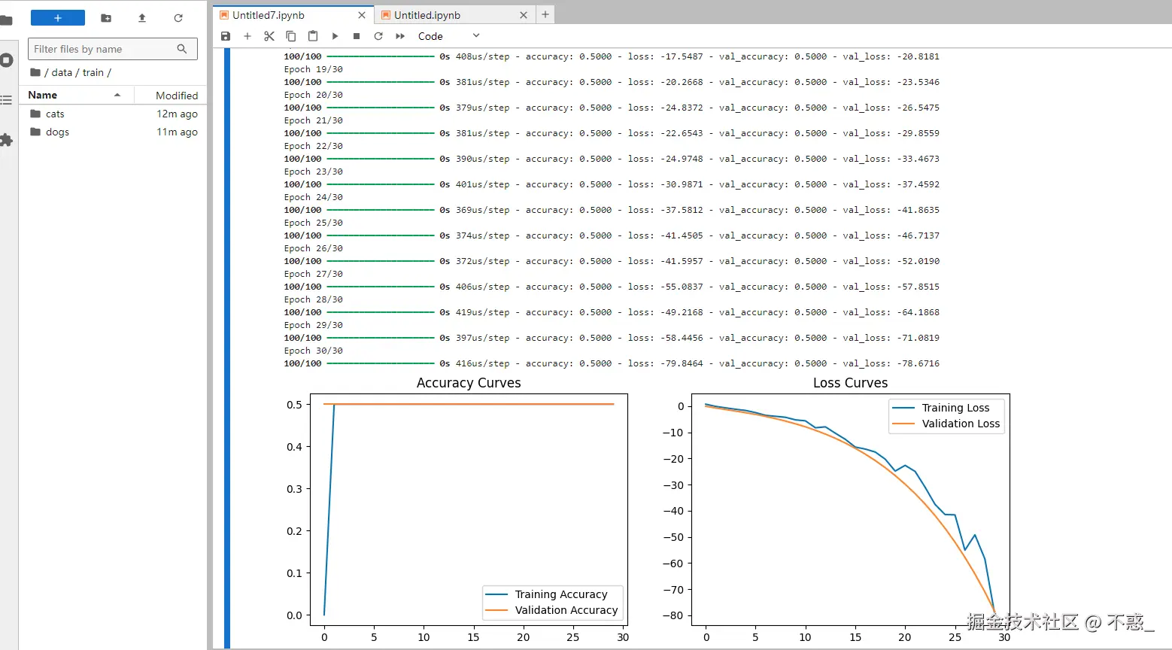Screen dimensions: 1172x650
Task: Interrupt the kernel with stop icon
Action: pyautogui.click(x=357, y=36)
